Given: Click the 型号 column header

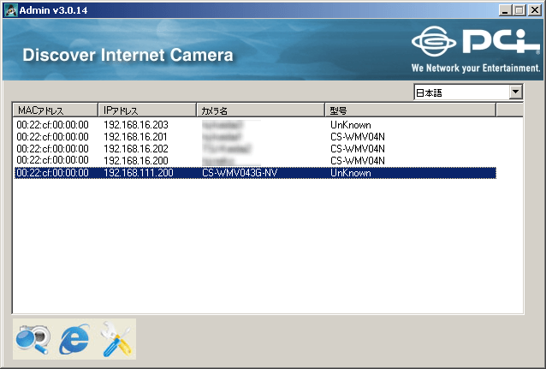Looking at the screenshot, I should coord(411,110).
